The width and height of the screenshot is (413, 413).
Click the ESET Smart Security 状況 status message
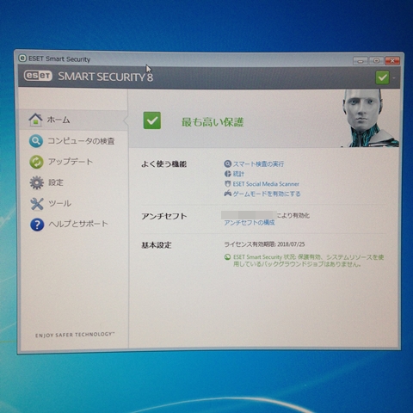point(308,261)
